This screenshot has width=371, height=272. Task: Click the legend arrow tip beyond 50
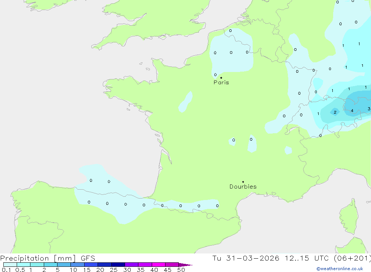coord(186,265)
